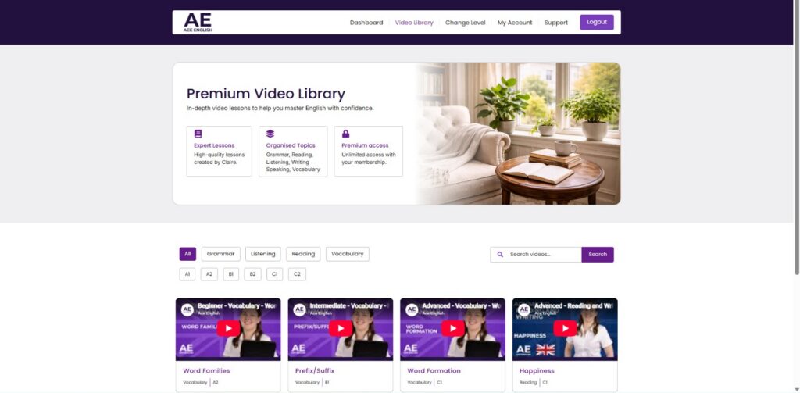Select the All category filter
Screen dimensions: 800x393
point(187,254)
